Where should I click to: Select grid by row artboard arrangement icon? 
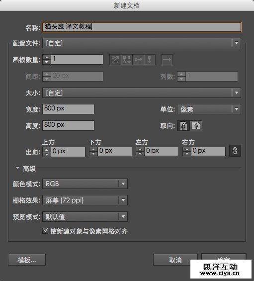(115, 60)
